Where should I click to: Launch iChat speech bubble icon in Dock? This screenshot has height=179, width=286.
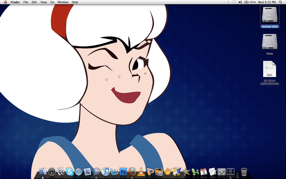point(96,172)
